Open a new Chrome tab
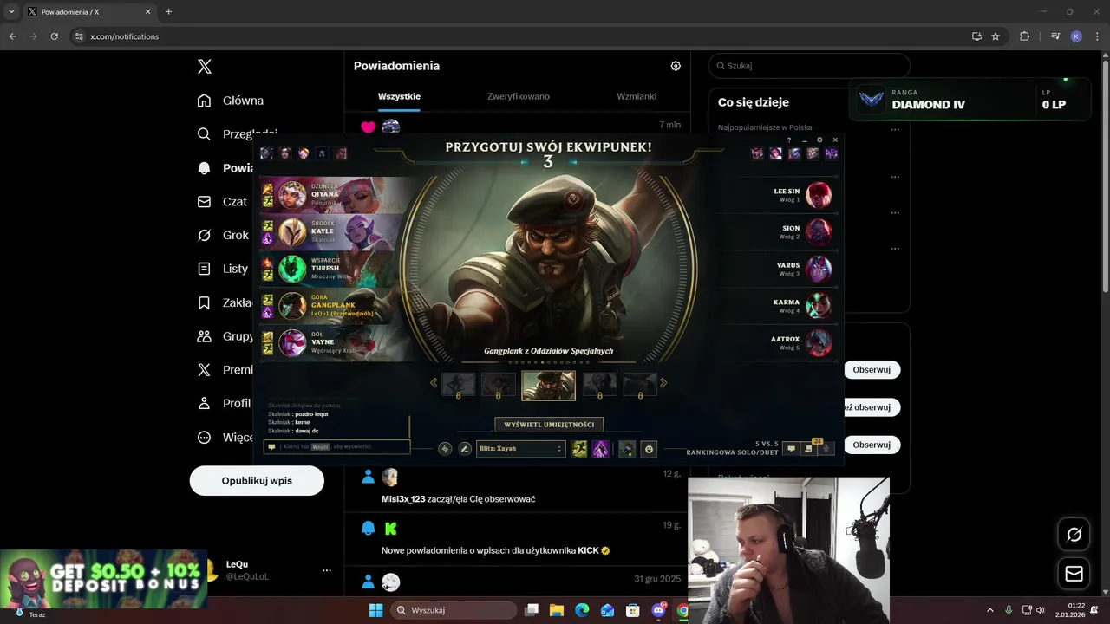This screenshot has height=624, width=1110. [168, 12]
